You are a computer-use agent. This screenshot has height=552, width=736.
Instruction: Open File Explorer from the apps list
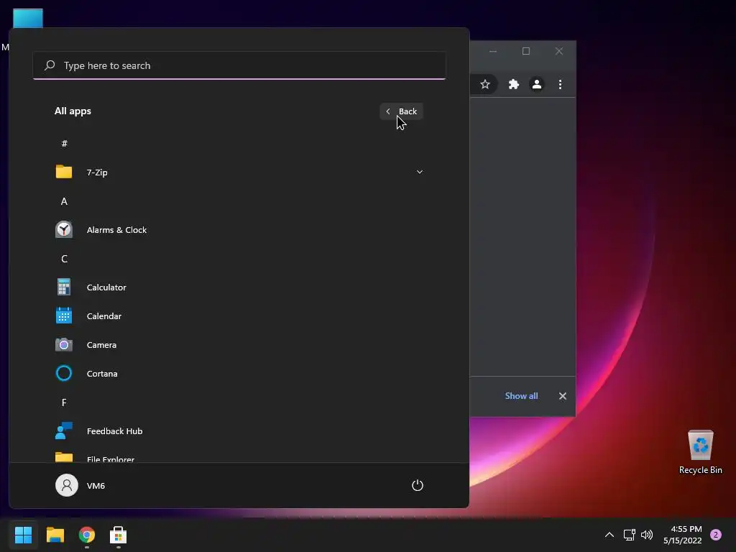[x=239, y=456]
